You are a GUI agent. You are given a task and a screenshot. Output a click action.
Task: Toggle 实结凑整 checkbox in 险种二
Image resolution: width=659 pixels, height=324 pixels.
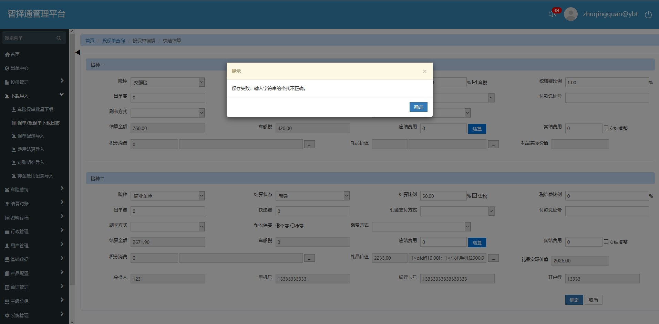[606, 242]
